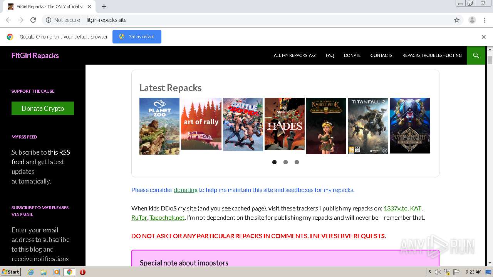Click the Latest Repacks heading

point(171,88)
